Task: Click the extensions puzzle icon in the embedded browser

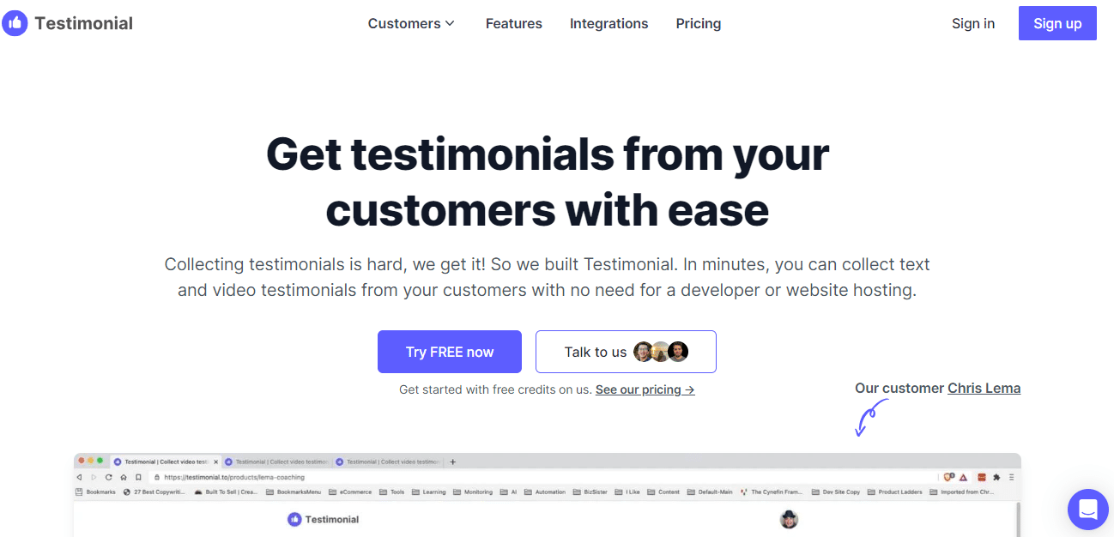Action: click(996, 477)
